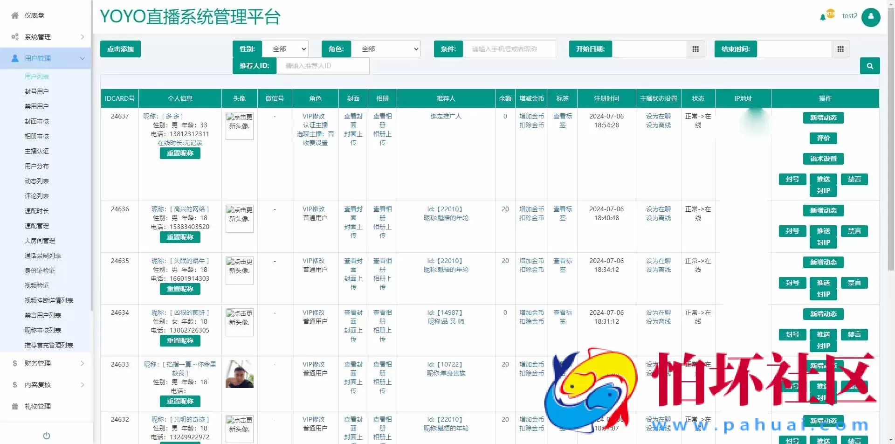The width and height of the screenshot is (895, 444).
Task: Click the power icon at sidebar bottom
Action: (x=46, y=436)
